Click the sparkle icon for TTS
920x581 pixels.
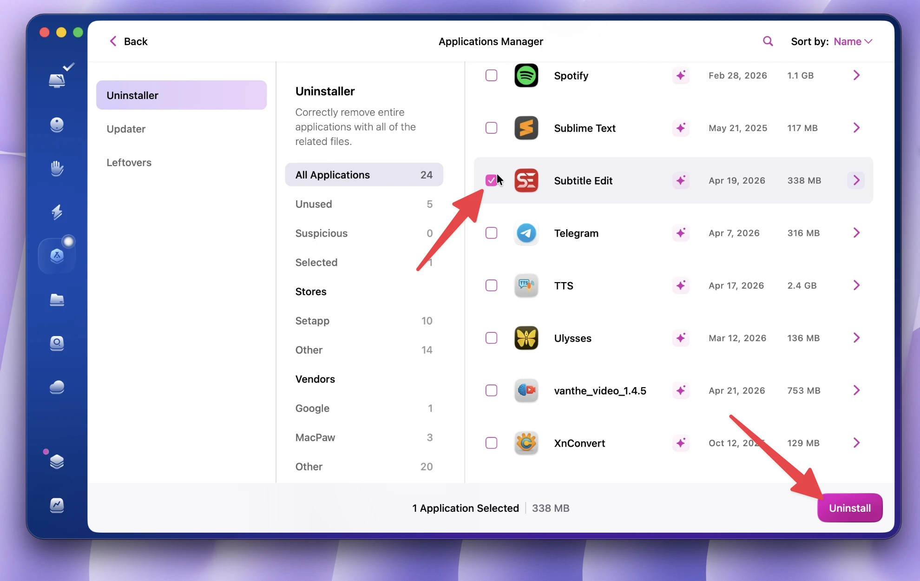681,285
